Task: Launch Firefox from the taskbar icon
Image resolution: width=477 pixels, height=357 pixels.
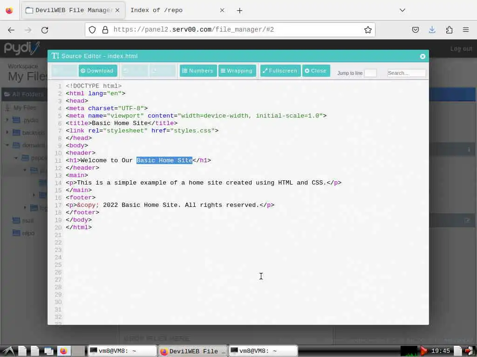Action: click(x=63, y=351)
